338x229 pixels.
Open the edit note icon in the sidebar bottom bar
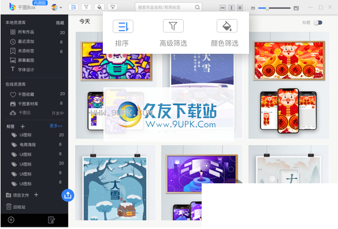tap(51, 220)
